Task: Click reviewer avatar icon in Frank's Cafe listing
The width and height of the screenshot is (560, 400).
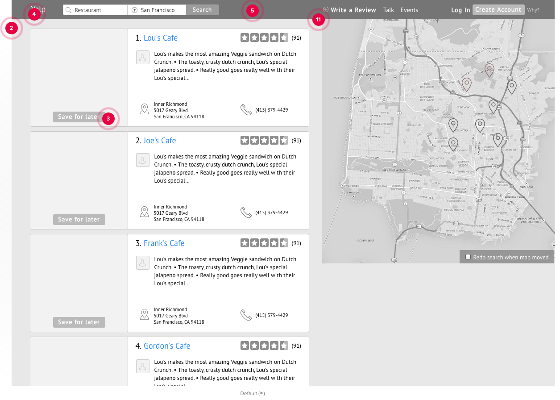Action: pos(142,263)
